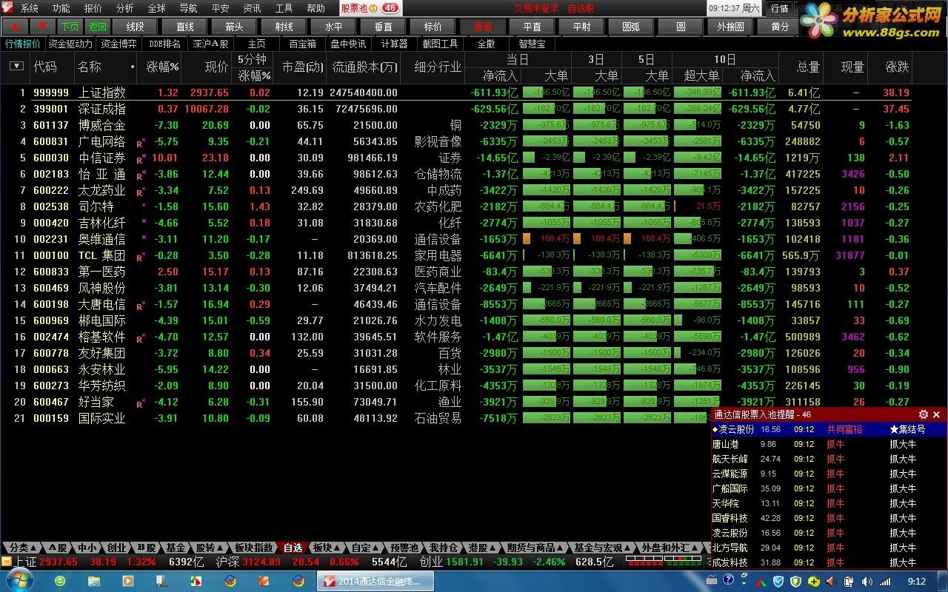Expand the 自定 bottom tab
The height and width of the screenshot is (592, 948).
coord(365,548)
